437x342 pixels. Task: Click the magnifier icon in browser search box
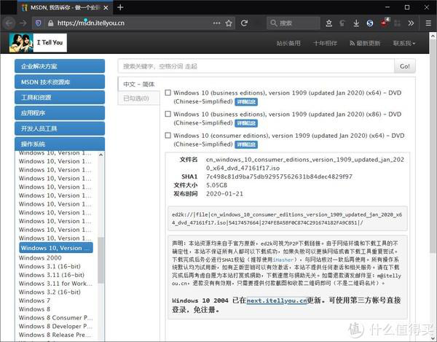274,23
